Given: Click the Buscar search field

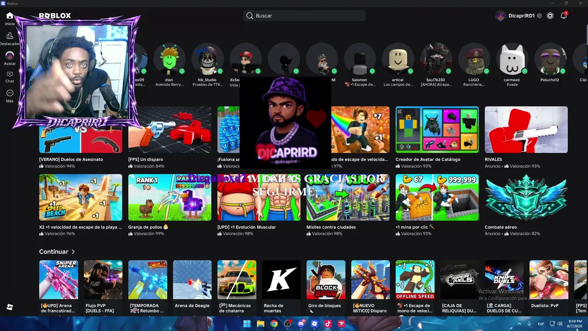Looking at the screenshot, I should [305, 16].
